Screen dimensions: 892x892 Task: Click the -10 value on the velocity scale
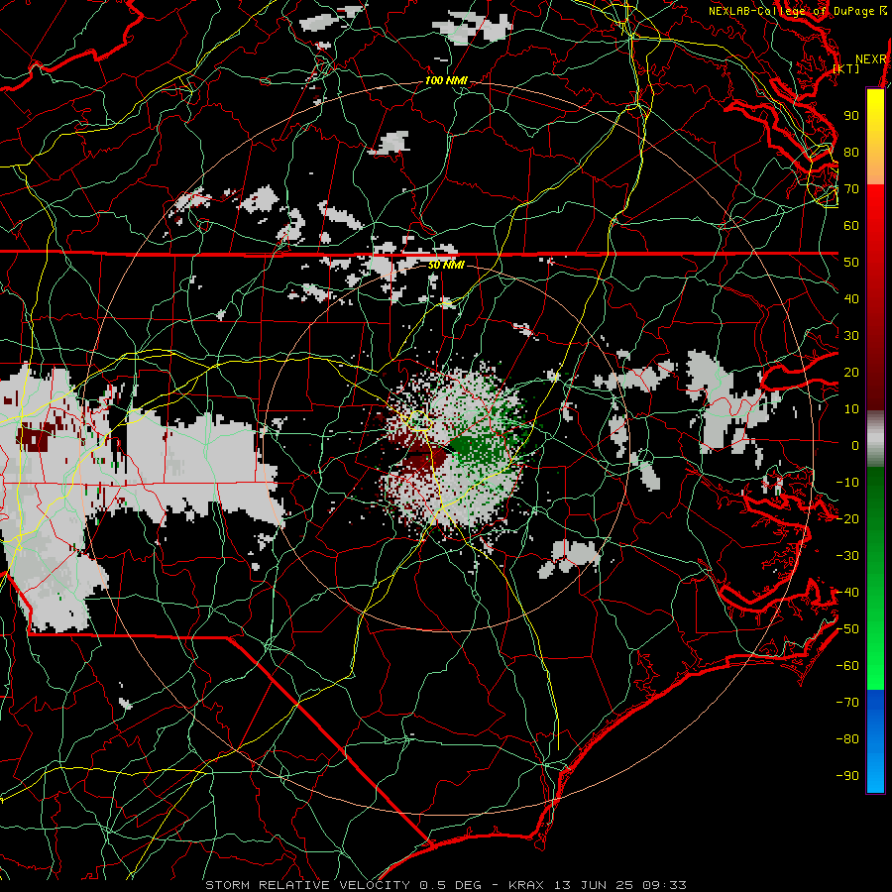pyautogui.click(x=847, y=483)
